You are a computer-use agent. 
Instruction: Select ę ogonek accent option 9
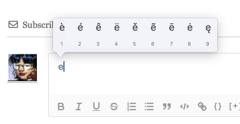click(208, 28)
